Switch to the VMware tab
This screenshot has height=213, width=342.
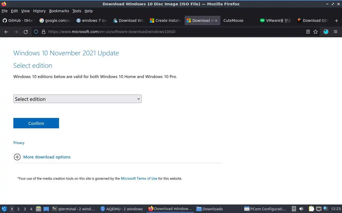(x=276, y=21)
